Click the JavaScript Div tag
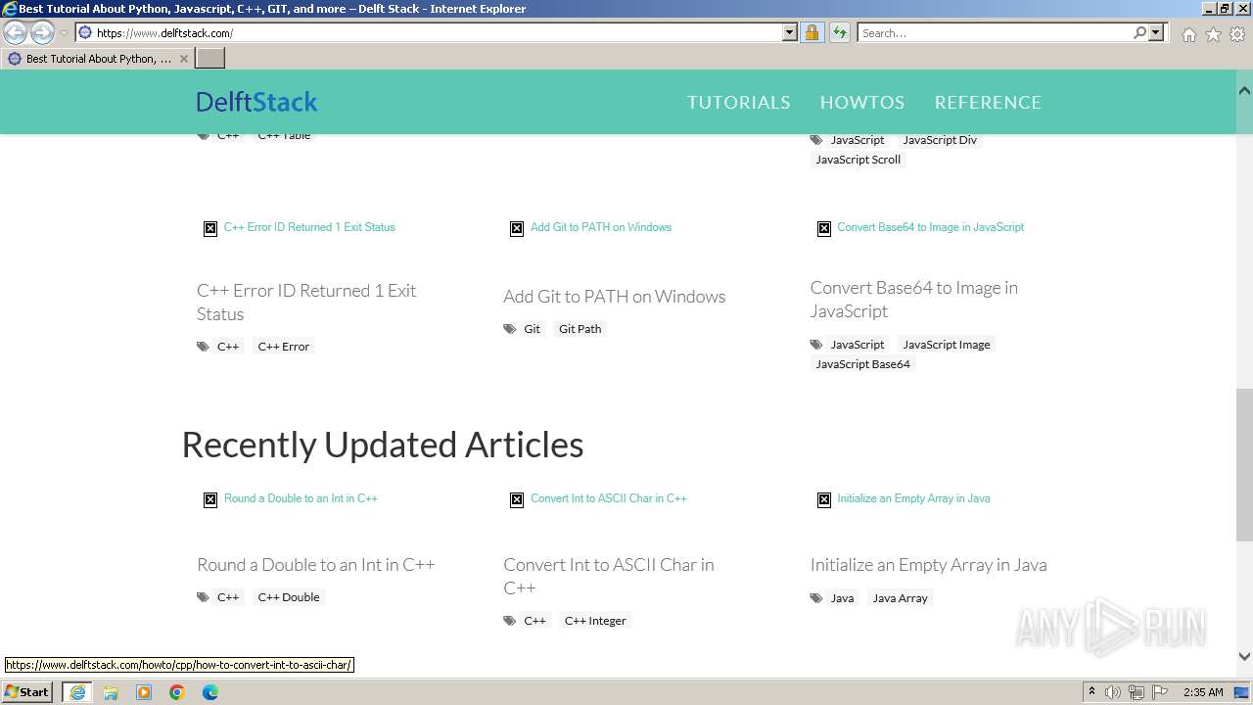The height and width of the screenshot is (705, 1253). pyautogui.click(x=939, y=140)
